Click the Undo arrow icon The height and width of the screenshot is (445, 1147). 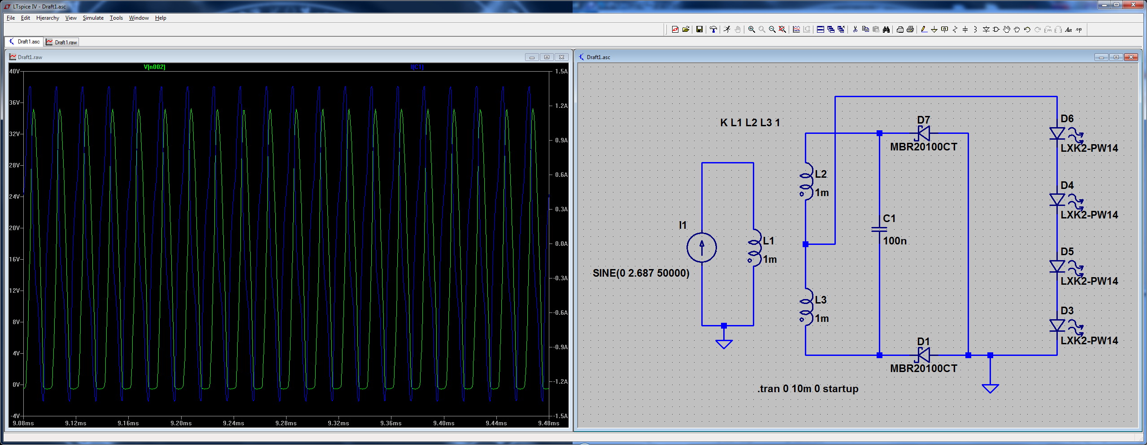1027,30
